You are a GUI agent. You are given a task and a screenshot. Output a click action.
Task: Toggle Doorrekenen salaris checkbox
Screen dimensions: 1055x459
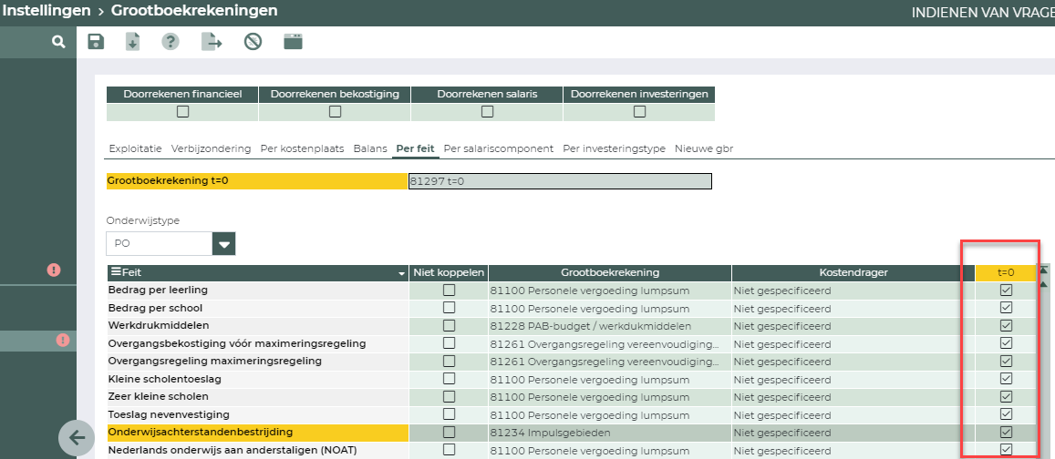coord(487,111)
